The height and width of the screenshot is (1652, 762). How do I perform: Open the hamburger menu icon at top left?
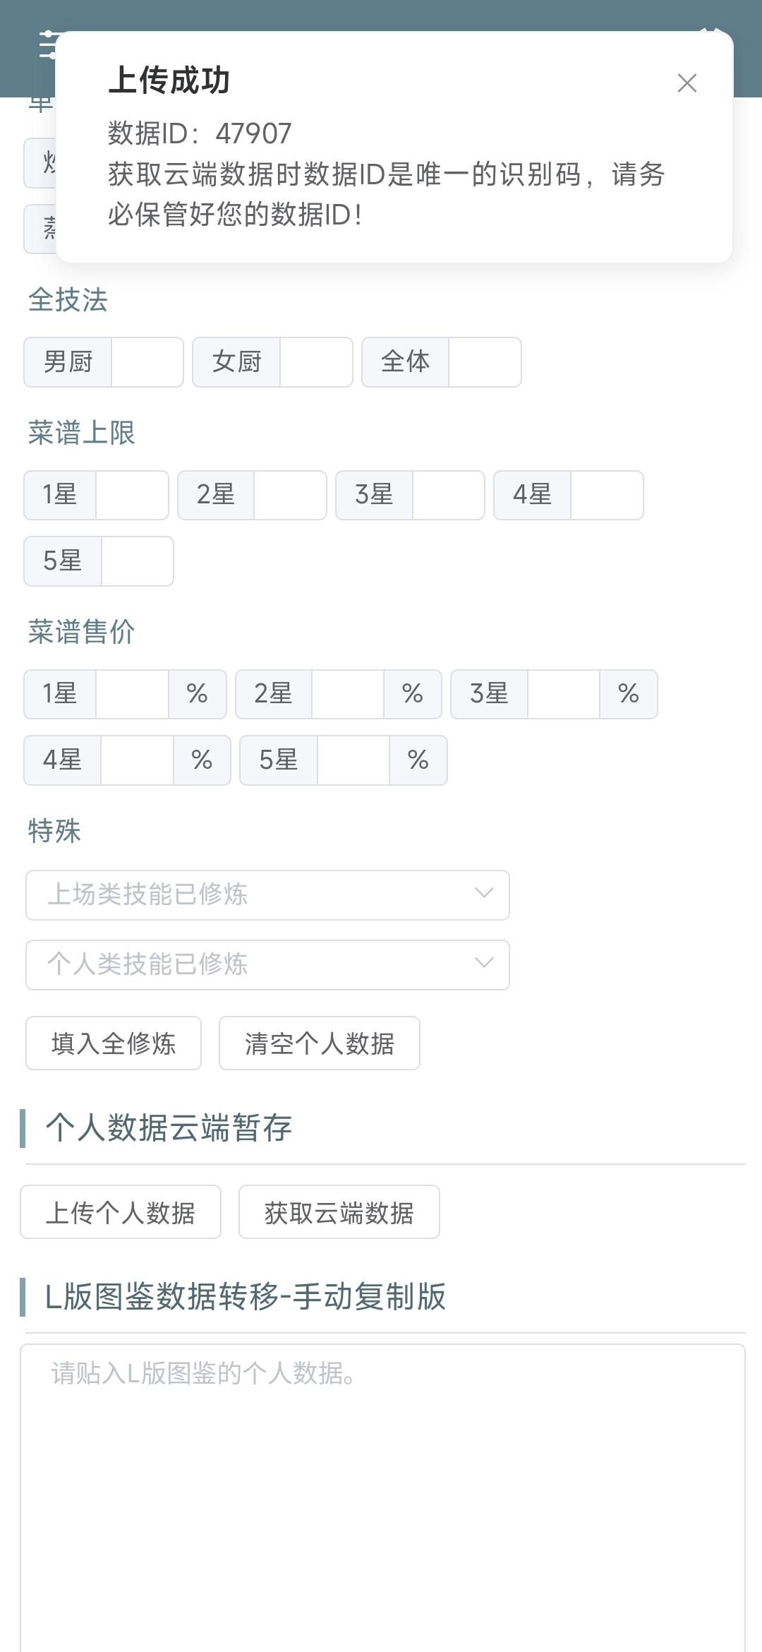tap(47, 45)
